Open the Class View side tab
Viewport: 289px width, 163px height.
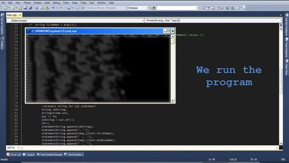coord(287,67)
